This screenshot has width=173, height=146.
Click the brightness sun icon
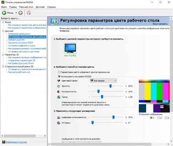pos(59,86)
